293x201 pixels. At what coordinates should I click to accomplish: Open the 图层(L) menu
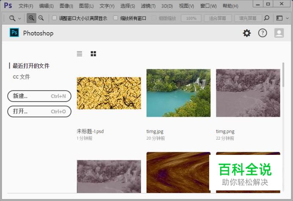pos(86,6)
